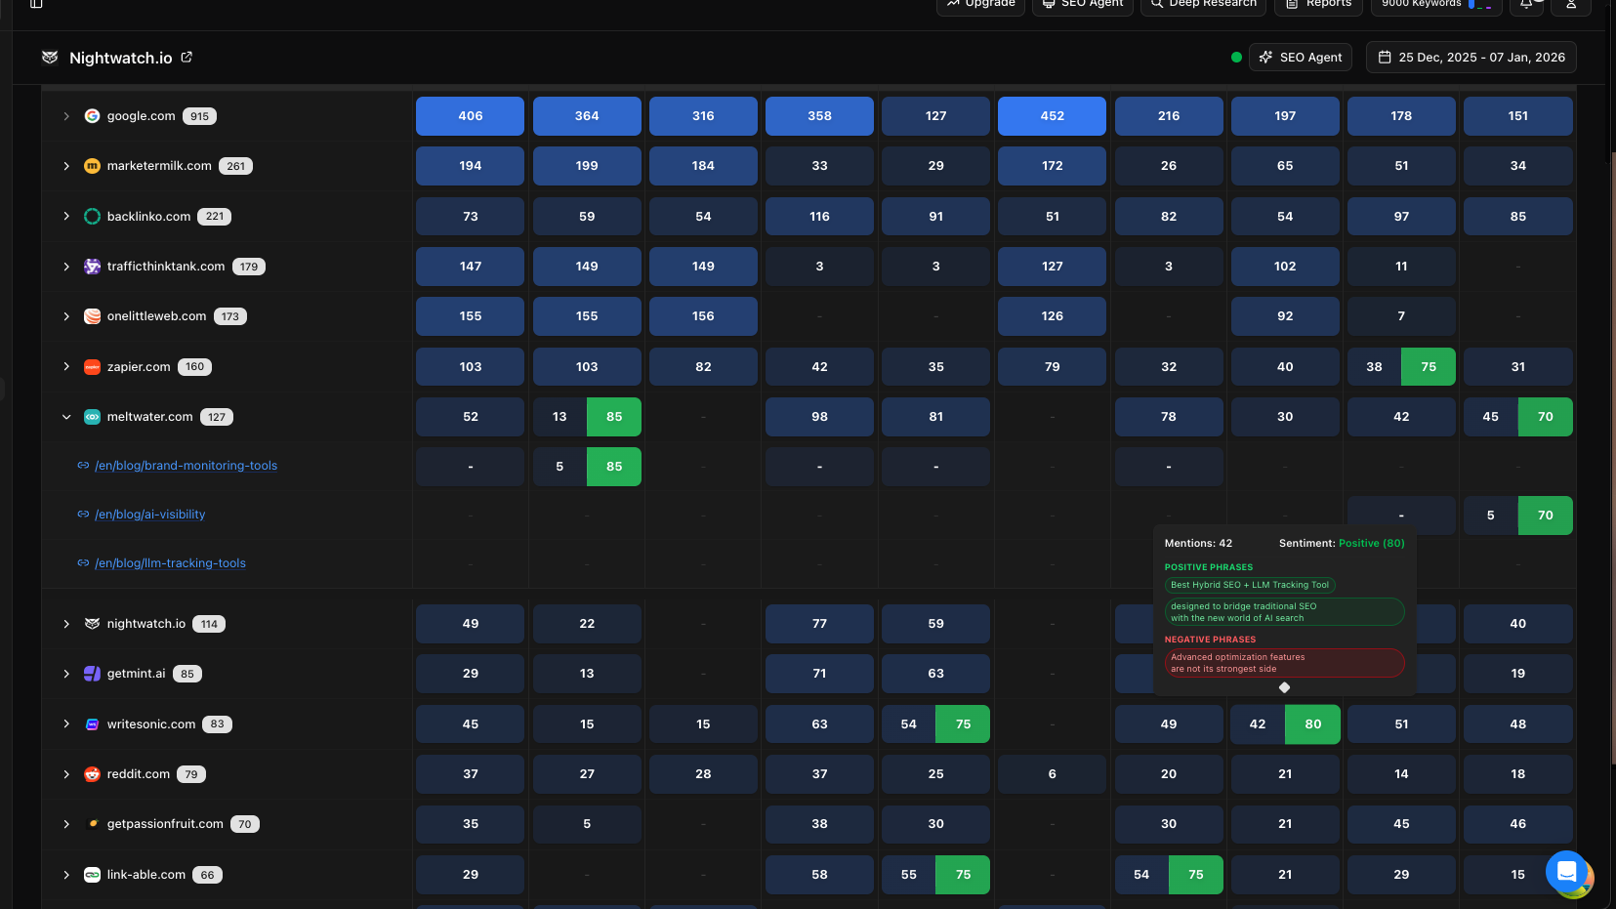Open the Reports menu in the top bar
The width and height of the screenshot is (1616, 909).
pos(1318,5)
